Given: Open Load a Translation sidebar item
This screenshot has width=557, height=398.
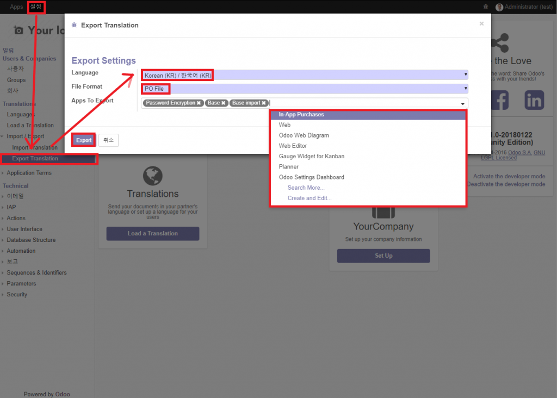Looking at the screenshot, I should [30, 126].
